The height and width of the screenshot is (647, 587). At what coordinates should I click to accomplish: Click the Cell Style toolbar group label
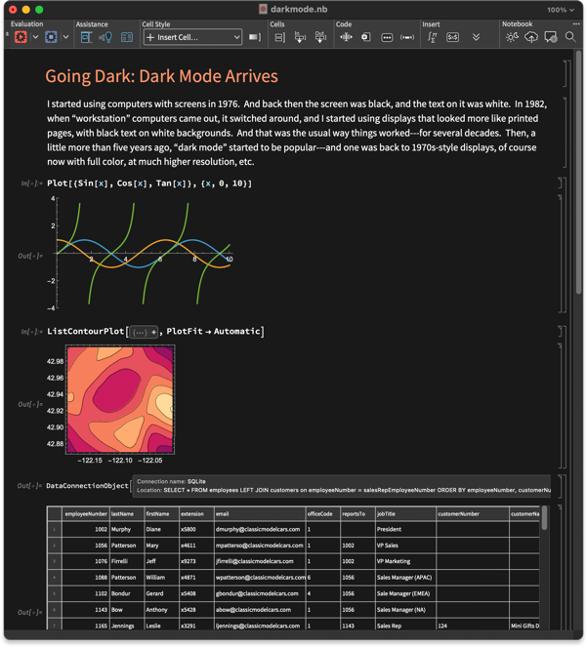pyautogui.click(x=156, y=24)
